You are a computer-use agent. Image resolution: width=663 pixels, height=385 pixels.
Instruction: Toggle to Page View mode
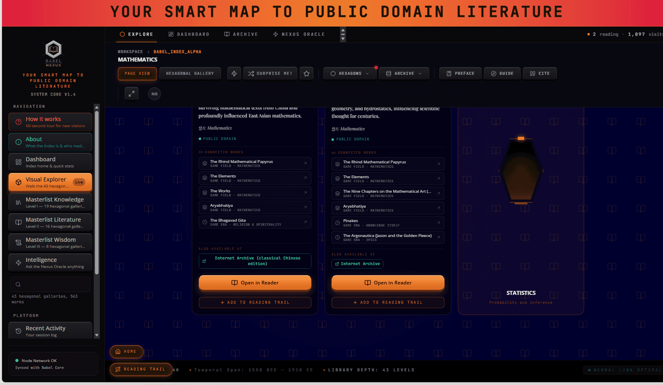(x=137, y=74)
